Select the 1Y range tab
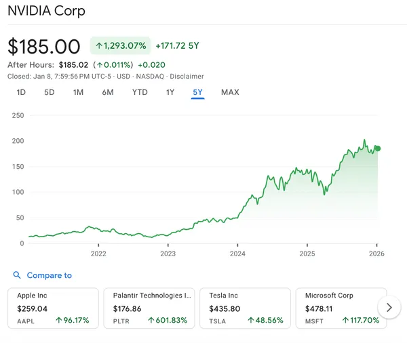 click(170, 92)
